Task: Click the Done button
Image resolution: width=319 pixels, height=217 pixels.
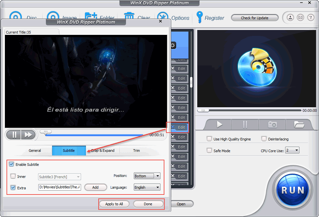Action: click(x=148, y=204)
